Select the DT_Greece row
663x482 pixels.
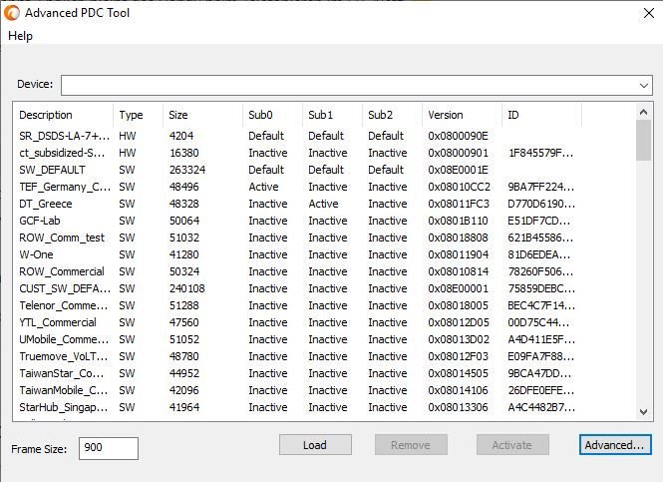(296, 204)
